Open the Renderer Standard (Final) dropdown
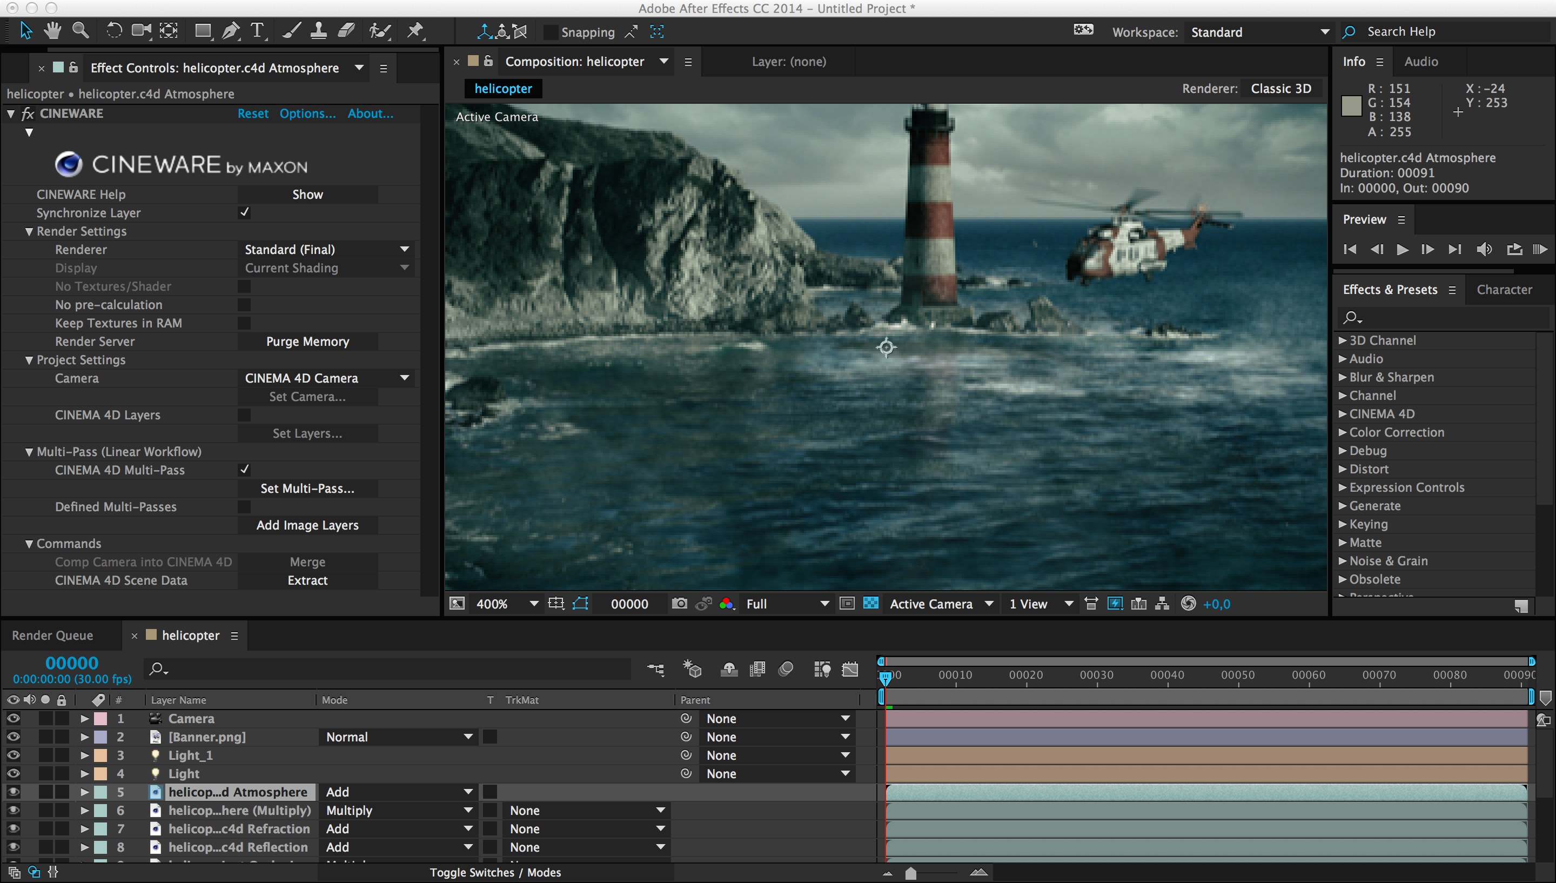This screenshot has width=1556, height=883. [x=327, y=249]
